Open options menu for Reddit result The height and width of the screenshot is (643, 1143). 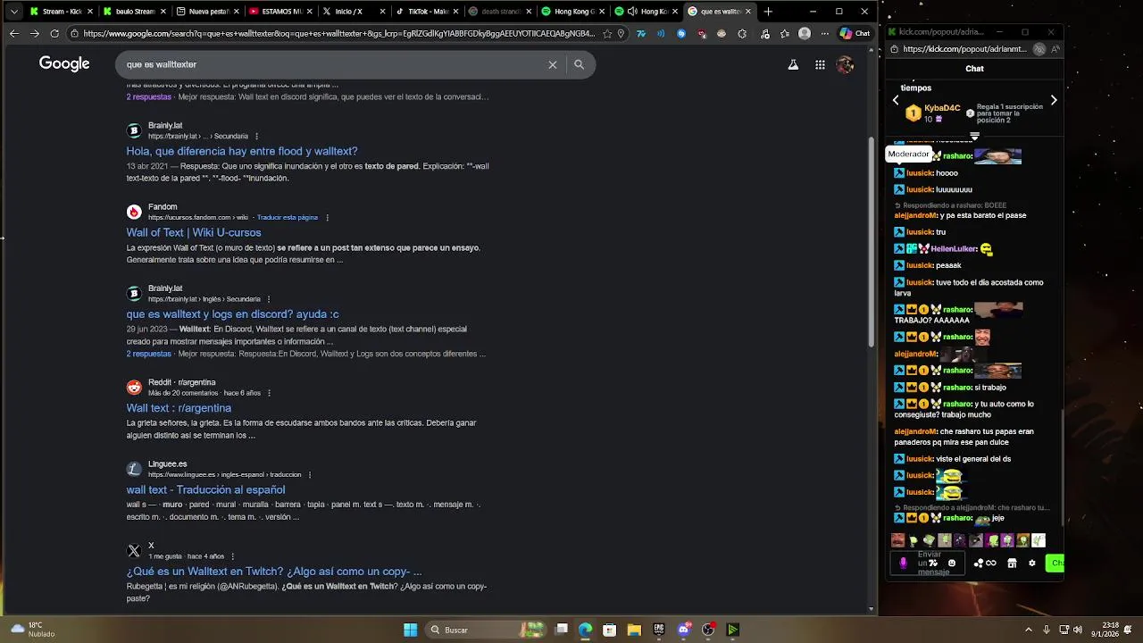tap(269, 393)
